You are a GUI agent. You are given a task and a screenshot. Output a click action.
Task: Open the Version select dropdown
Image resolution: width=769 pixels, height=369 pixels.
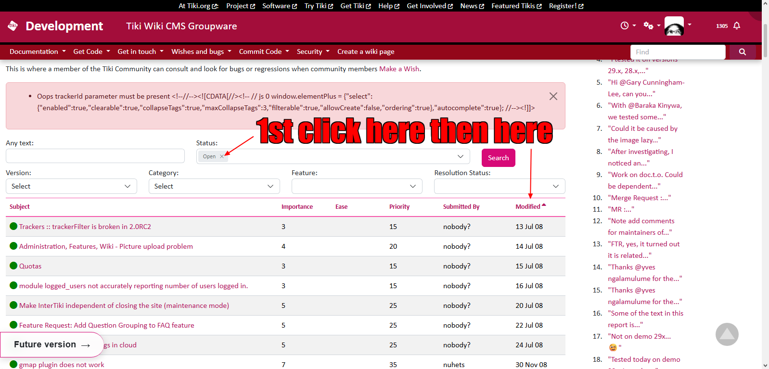click(71, 186)
